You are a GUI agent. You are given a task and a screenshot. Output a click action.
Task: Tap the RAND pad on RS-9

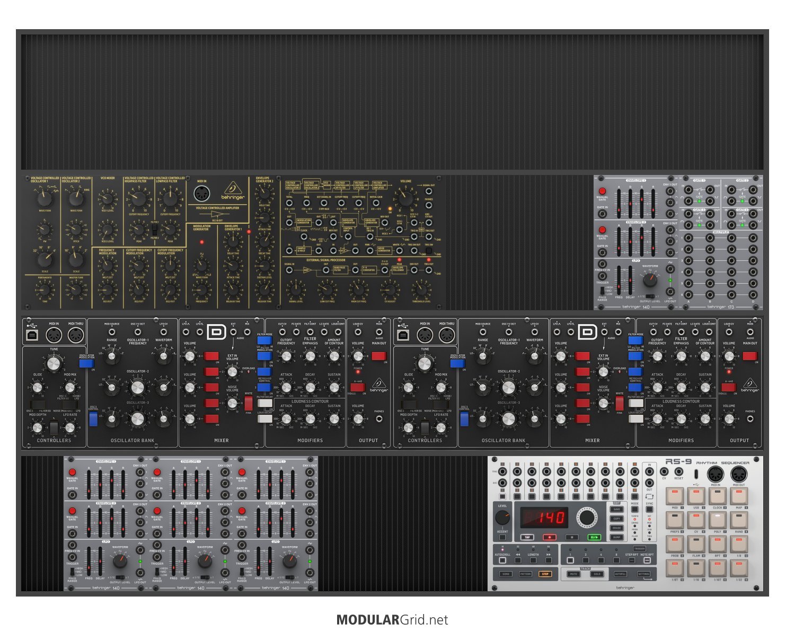pos(739,520)
